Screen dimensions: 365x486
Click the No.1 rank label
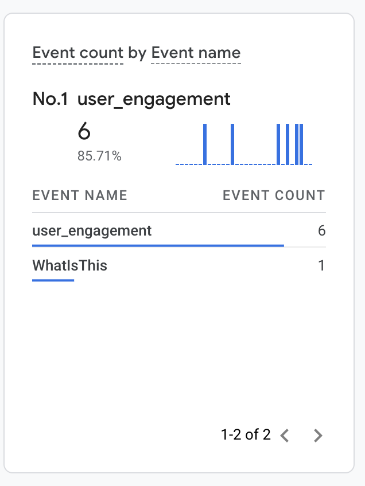tap(51, 99)
